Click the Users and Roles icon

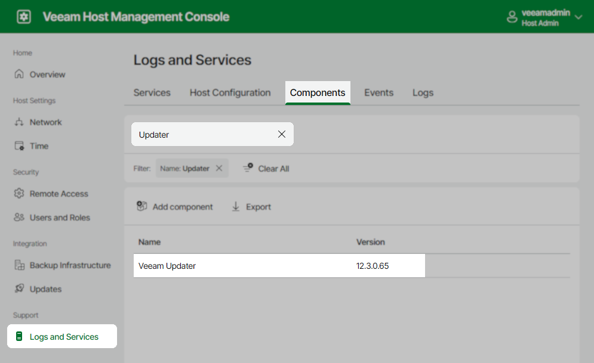19,217
